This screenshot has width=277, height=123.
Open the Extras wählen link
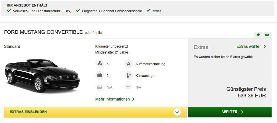[251, 46]
